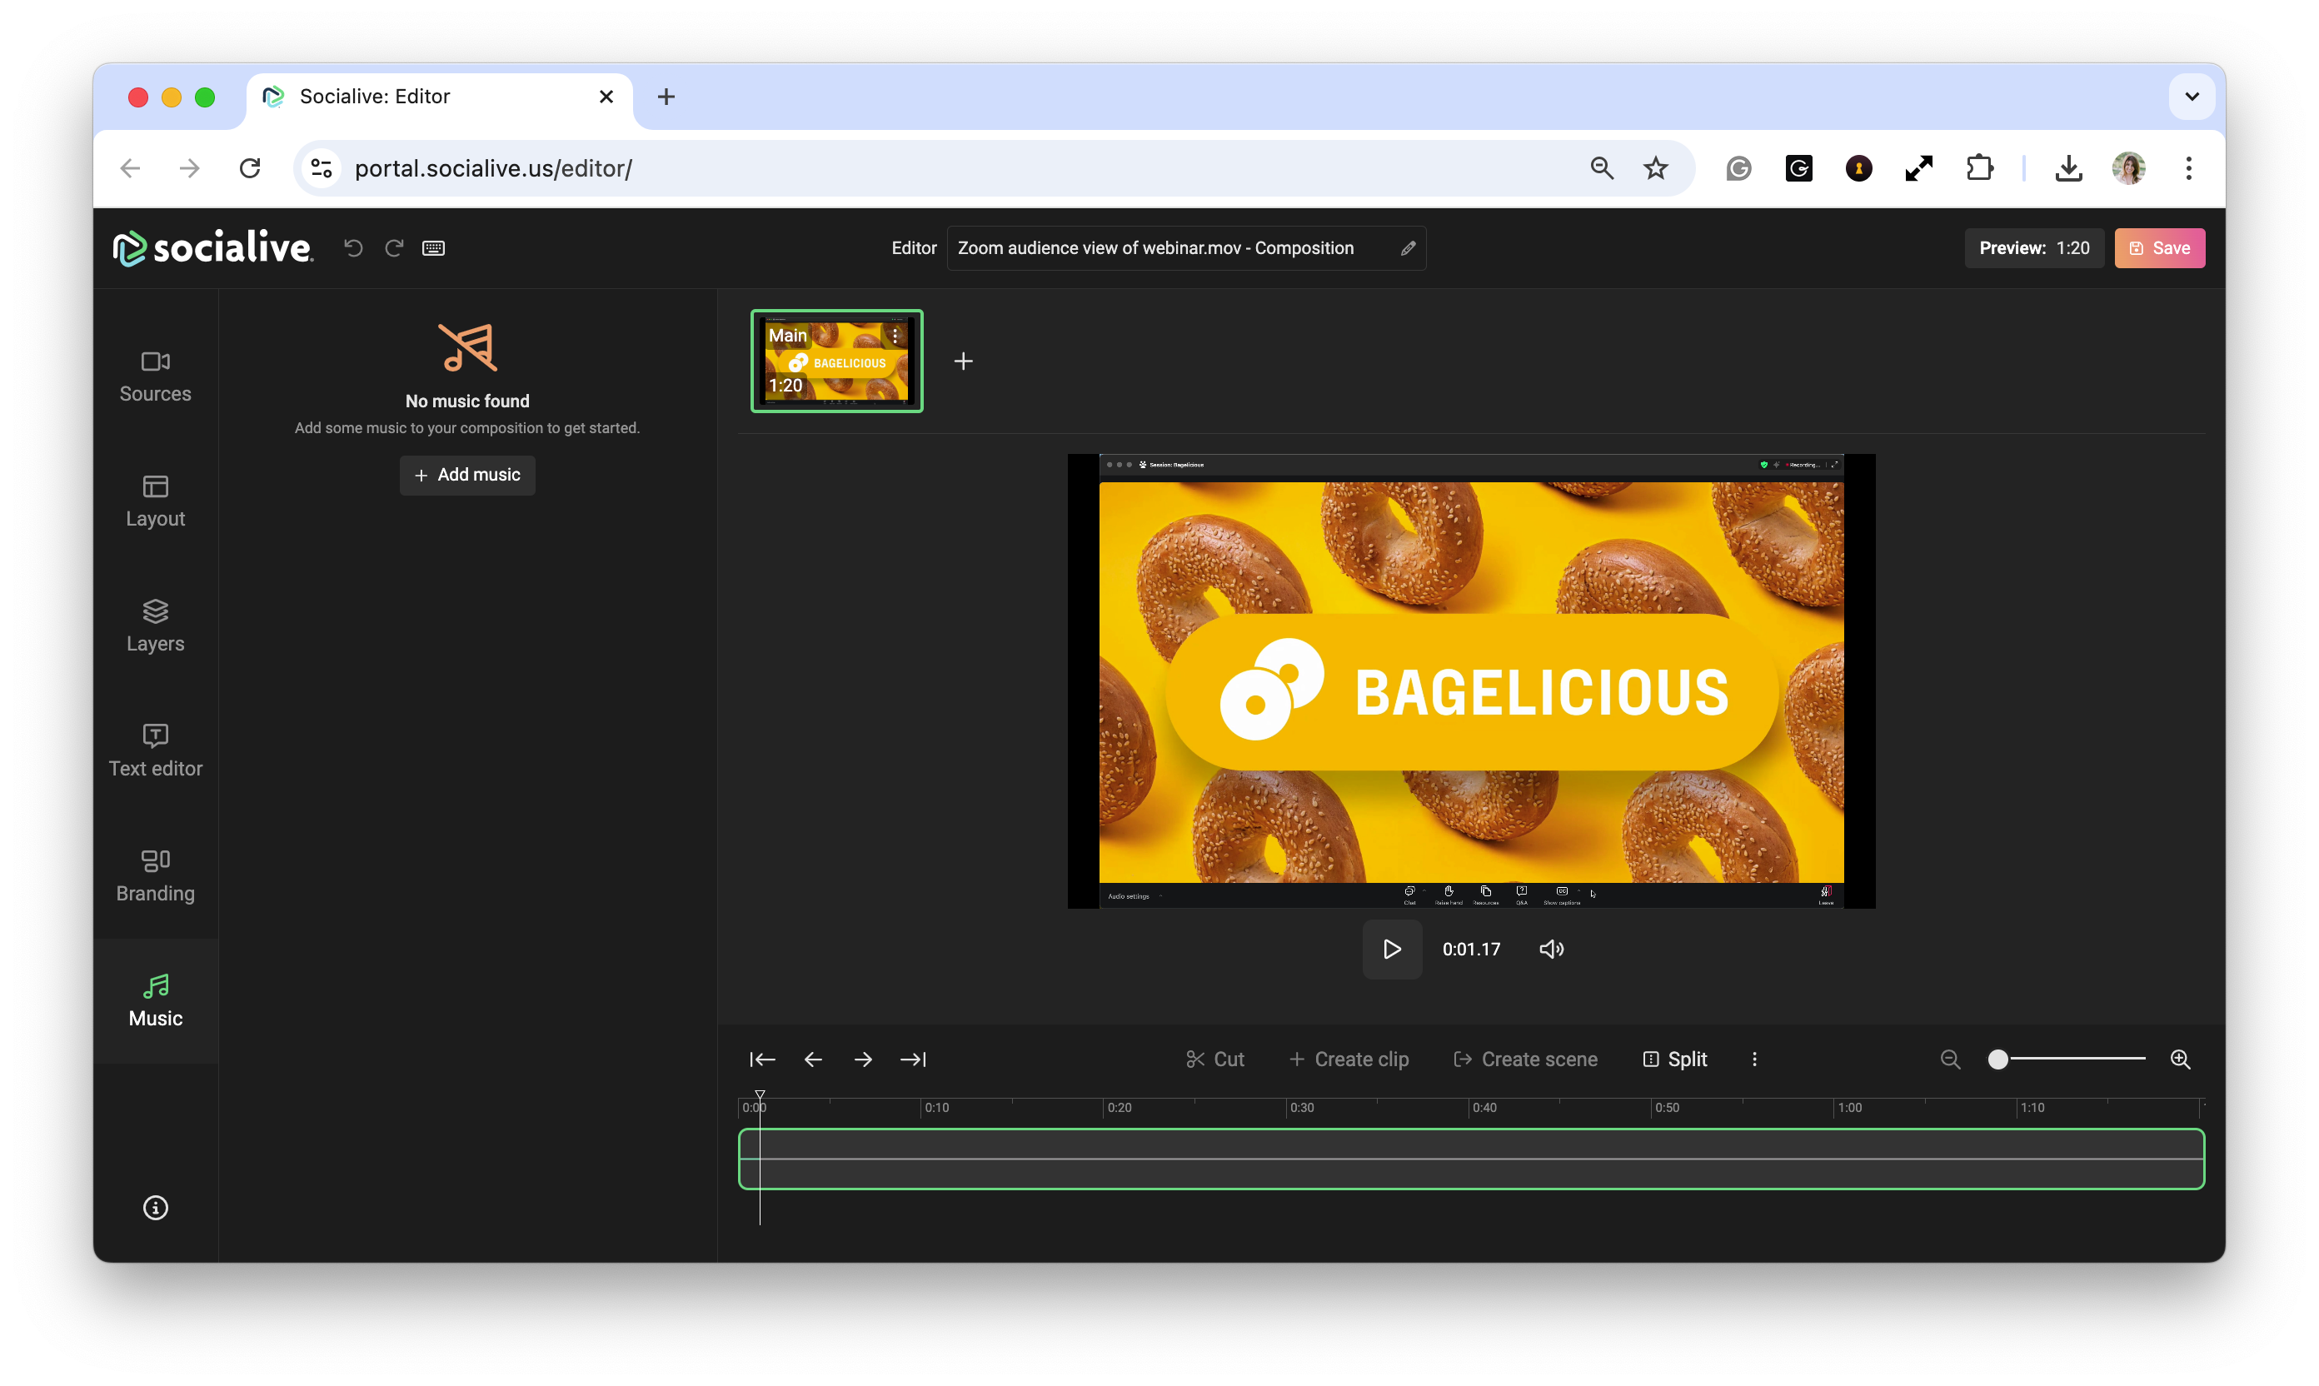Click the undo arrow icon

[353, 247]
